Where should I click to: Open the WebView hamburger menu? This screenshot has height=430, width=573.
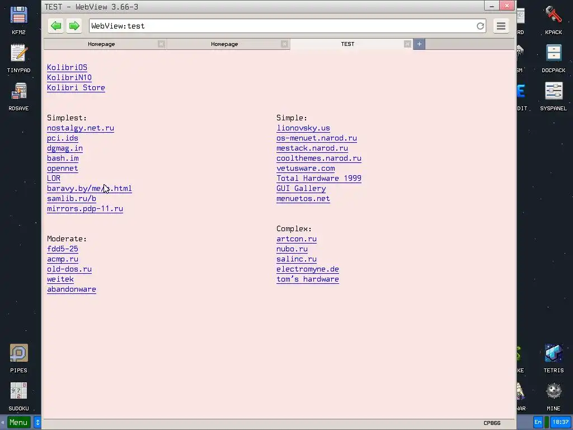[x=501, y=26]
